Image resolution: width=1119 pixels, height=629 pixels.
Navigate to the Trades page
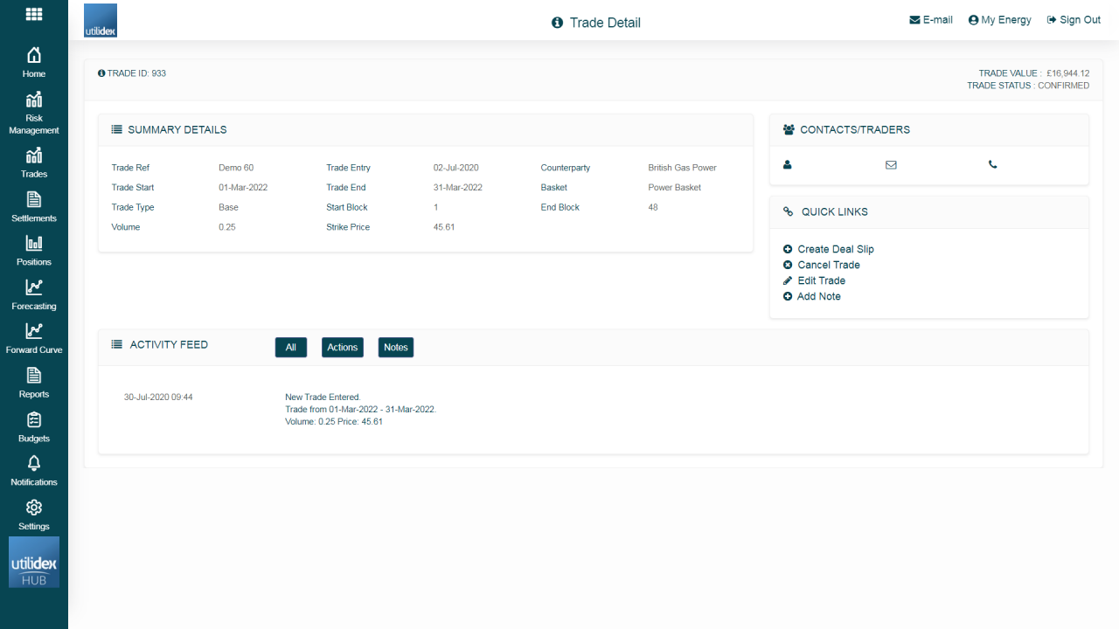33,162
